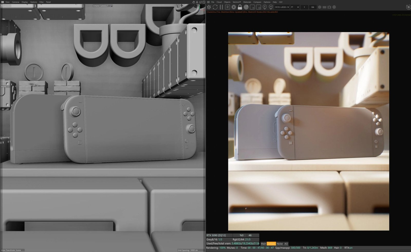Click the Grey8/16 texture count text

pos(214,239)
